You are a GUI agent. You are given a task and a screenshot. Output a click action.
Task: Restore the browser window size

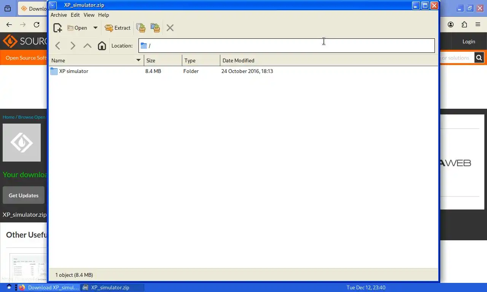point(470,8)
